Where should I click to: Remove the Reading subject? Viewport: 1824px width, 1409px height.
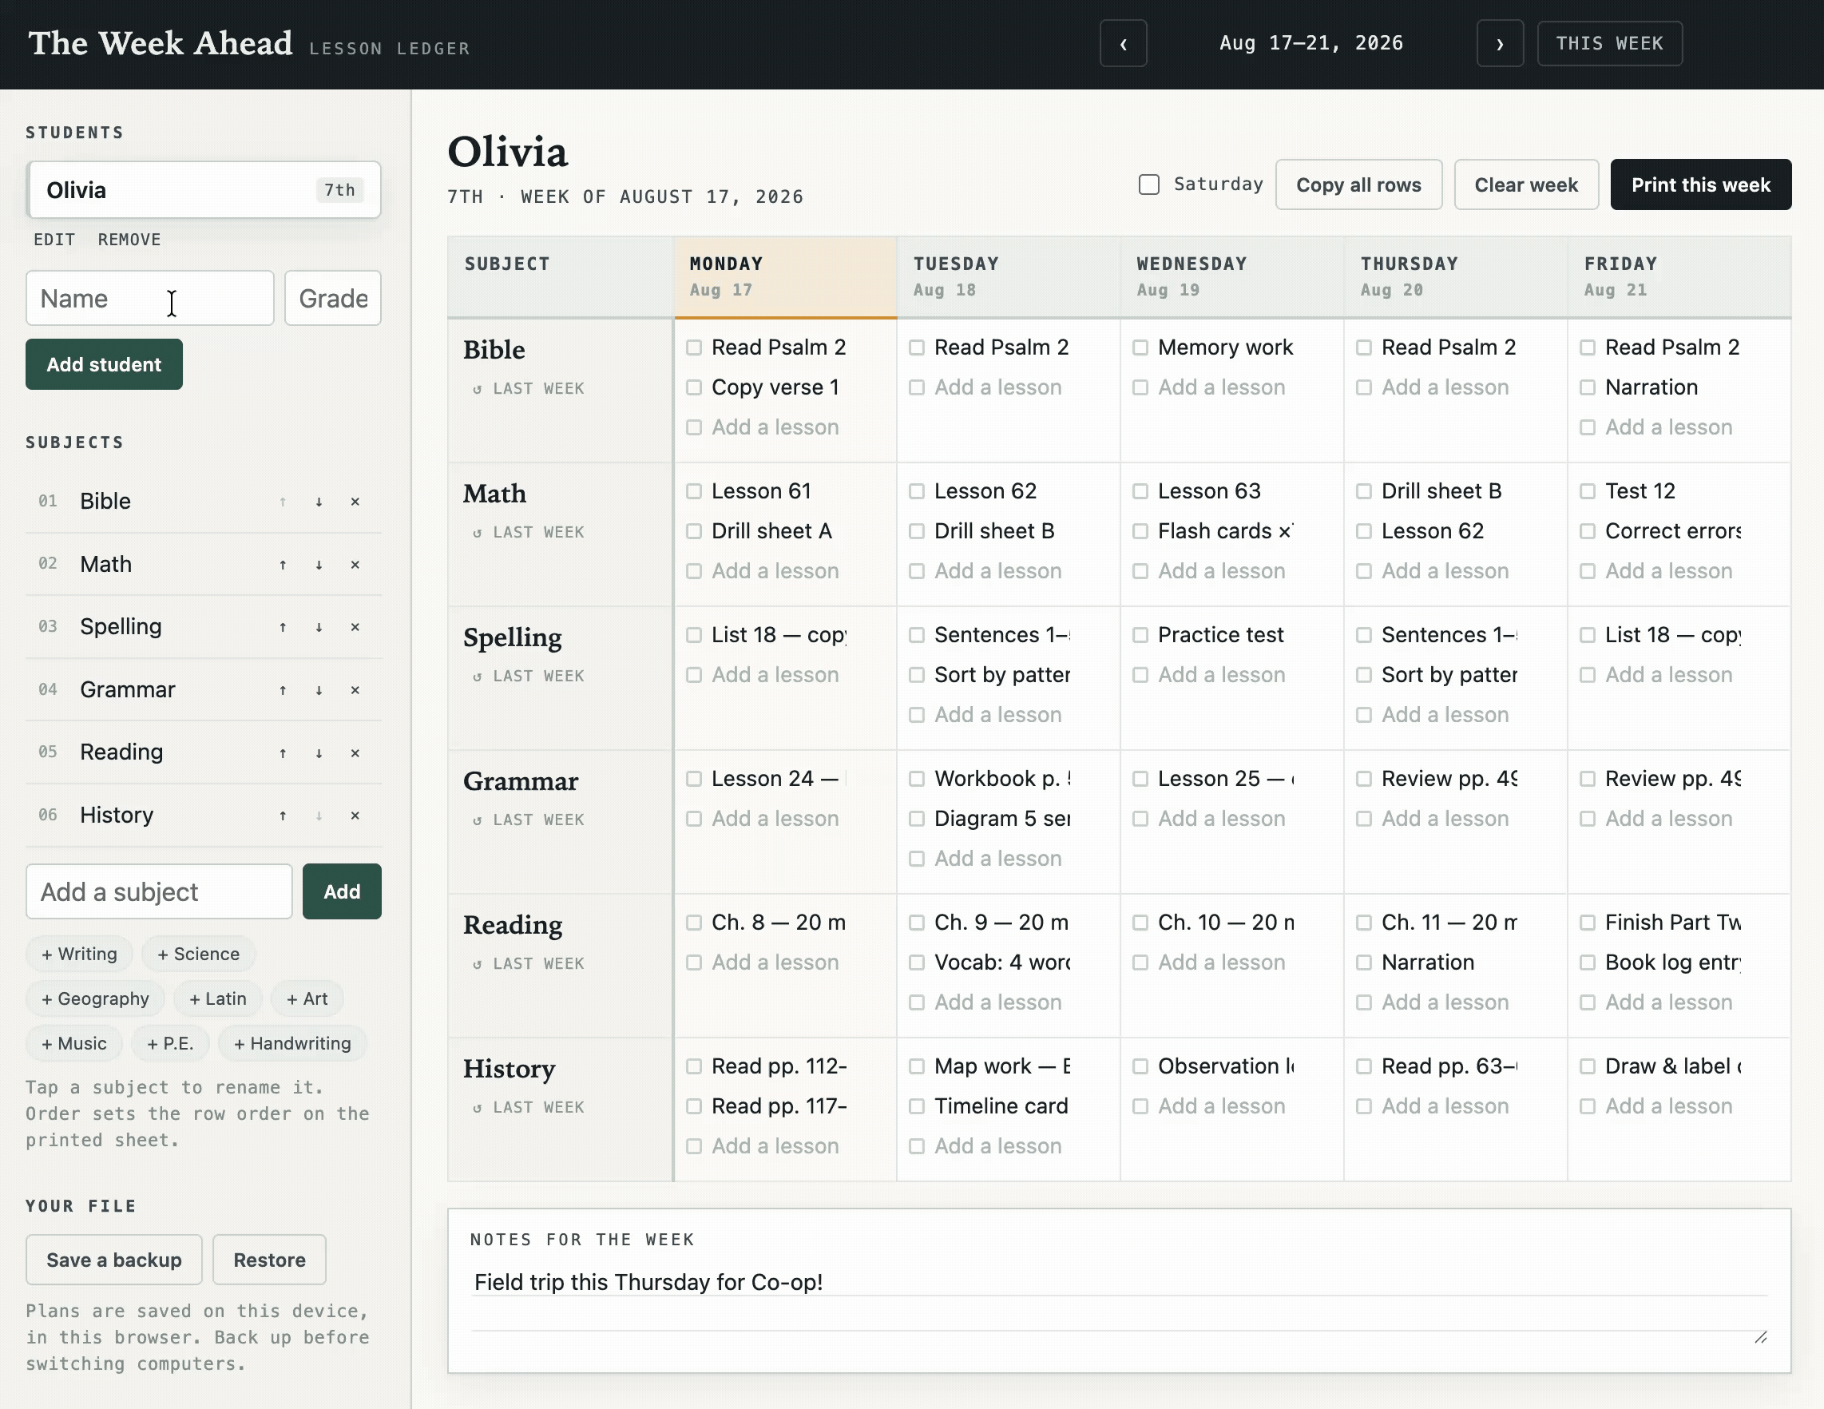coord(355,752)
